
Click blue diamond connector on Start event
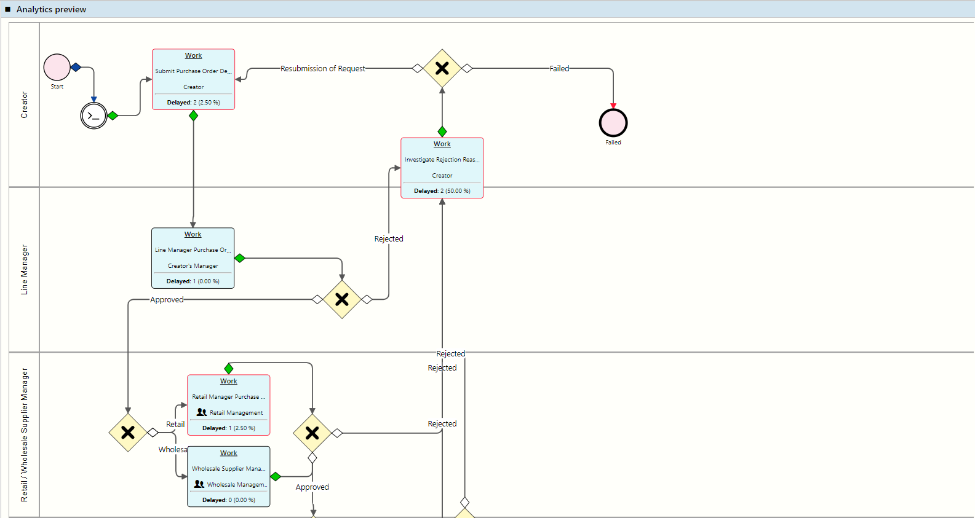coord(76,67)
